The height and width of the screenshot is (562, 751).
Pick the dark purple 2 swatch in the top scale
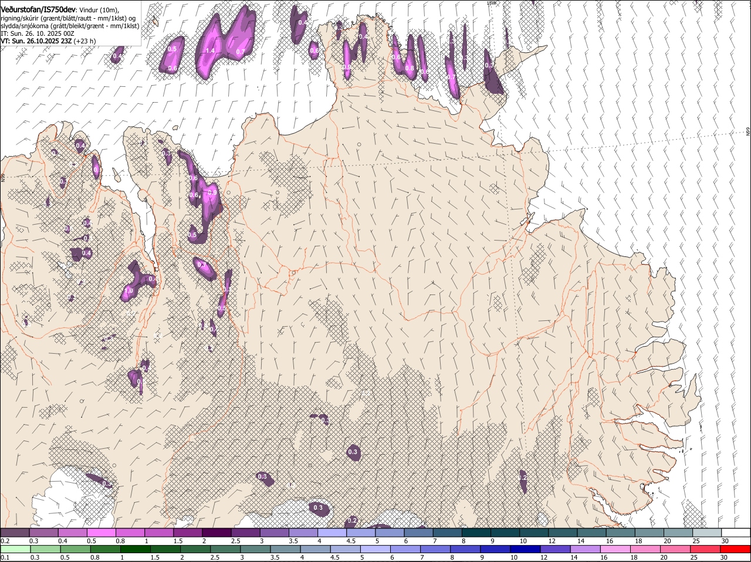coord(216,532)
